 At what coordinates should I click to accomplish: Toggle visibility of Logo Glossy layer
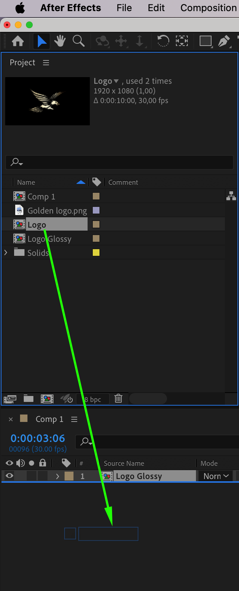tap(10, 476)
